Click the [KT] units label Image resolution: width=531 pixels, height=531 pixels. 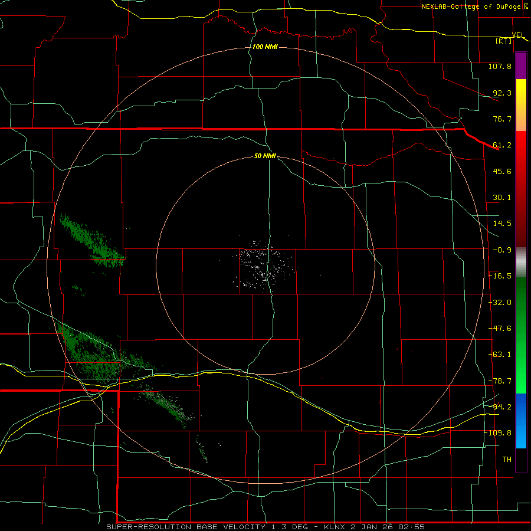(x=503, y=41)
